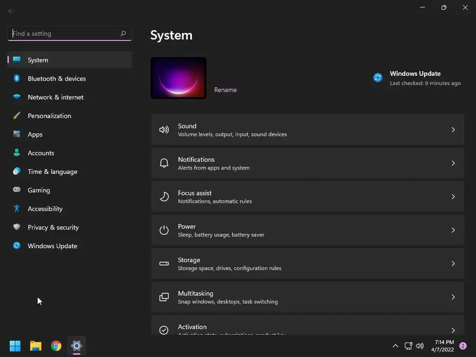The image size is (476, 357).
Task: Click the Sound speaker icon
Action: tap(164, 130)
